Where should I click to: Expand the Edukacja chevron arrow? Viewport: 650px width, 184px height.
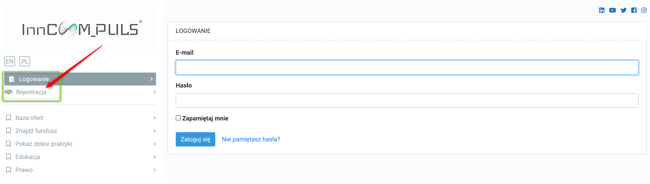coord(155,157)
